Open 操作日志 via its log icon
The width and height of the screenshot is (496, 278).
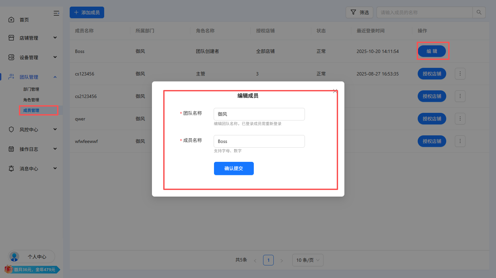pos(11,149)
